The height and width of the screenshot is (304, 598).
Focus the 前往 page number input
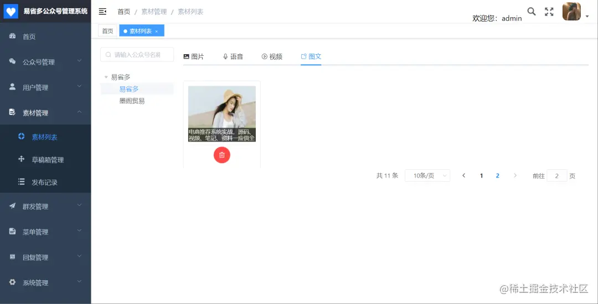coord(557,176)
